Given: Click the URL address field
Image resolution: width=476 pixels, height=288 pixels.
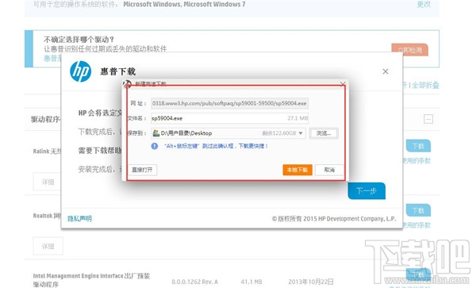Looking at the screenshot, I should point(229,103).
